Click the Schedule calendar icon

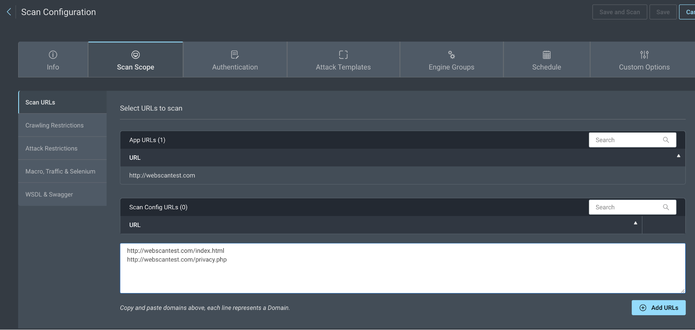coord(547,55)
